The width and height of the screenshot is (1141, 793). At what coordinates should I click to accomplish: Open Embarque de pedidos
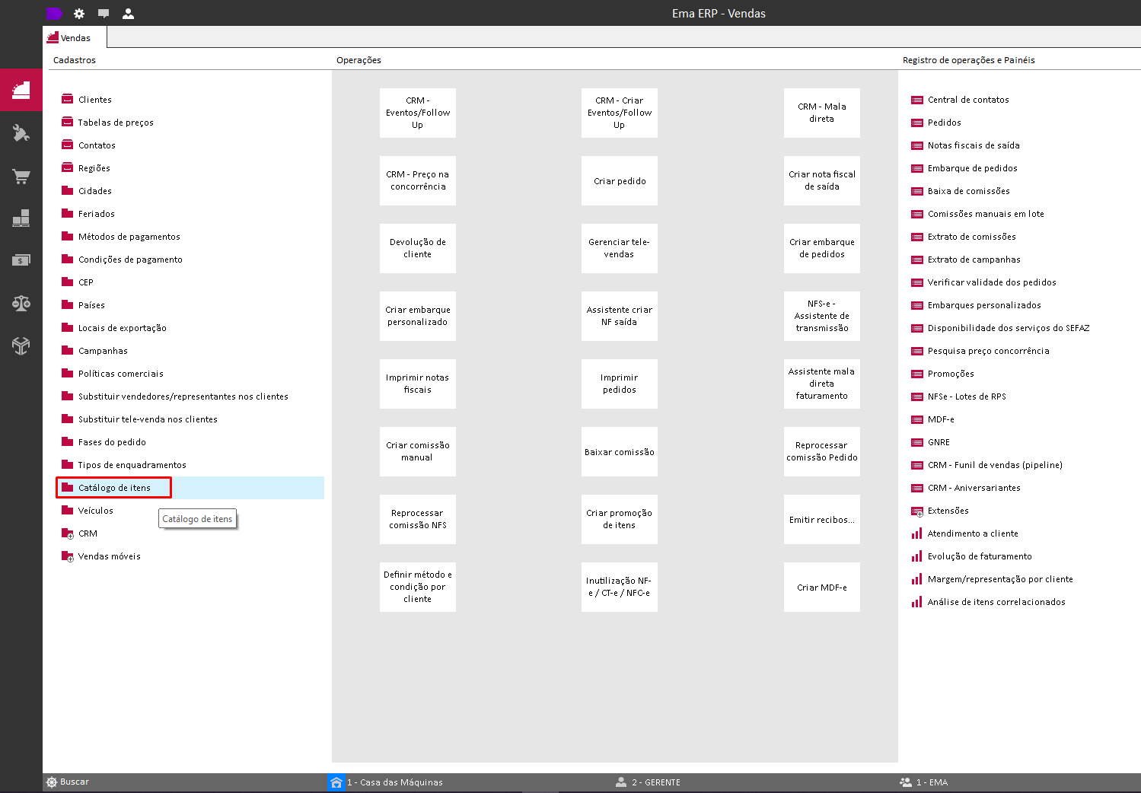point(972,168)
